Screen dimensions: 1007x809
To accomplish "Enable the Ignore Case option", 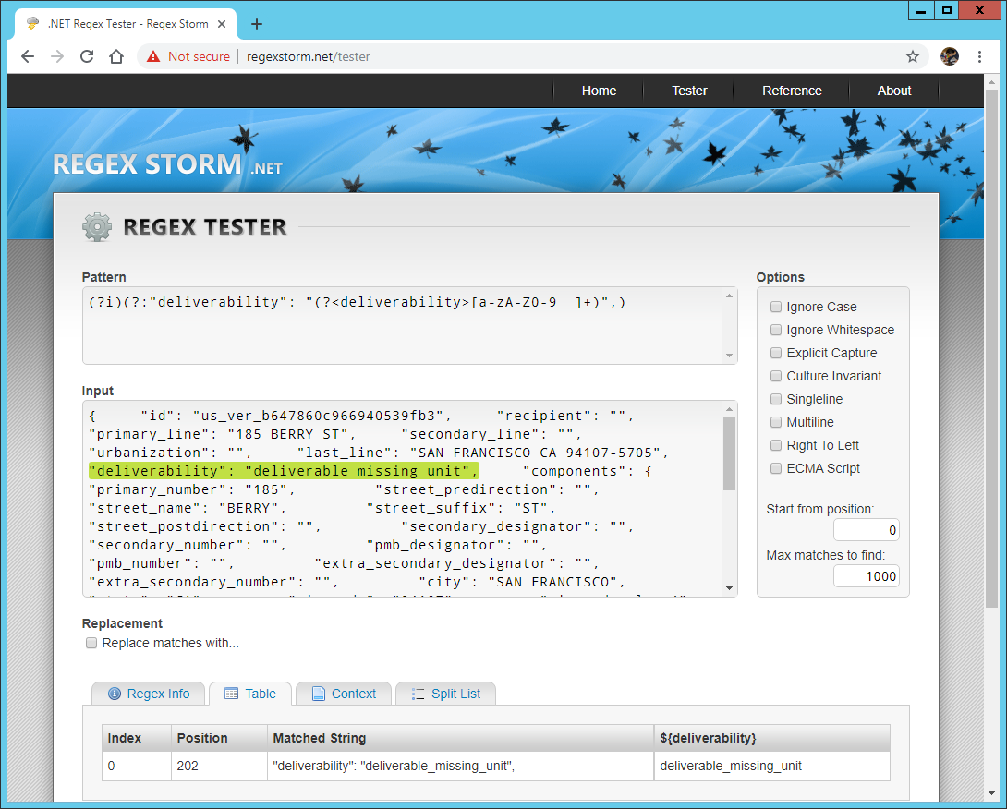I will click(x=776, y=307).
